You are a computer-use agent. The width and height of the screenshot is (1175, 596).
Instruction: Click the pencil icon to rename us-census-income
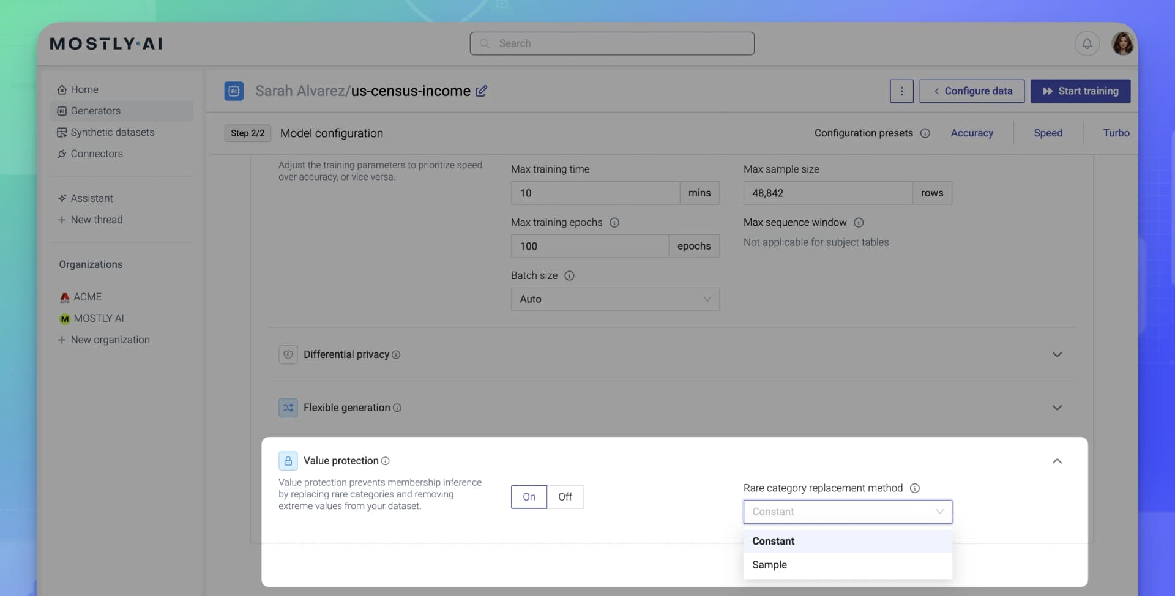click(x=482, y=91)
